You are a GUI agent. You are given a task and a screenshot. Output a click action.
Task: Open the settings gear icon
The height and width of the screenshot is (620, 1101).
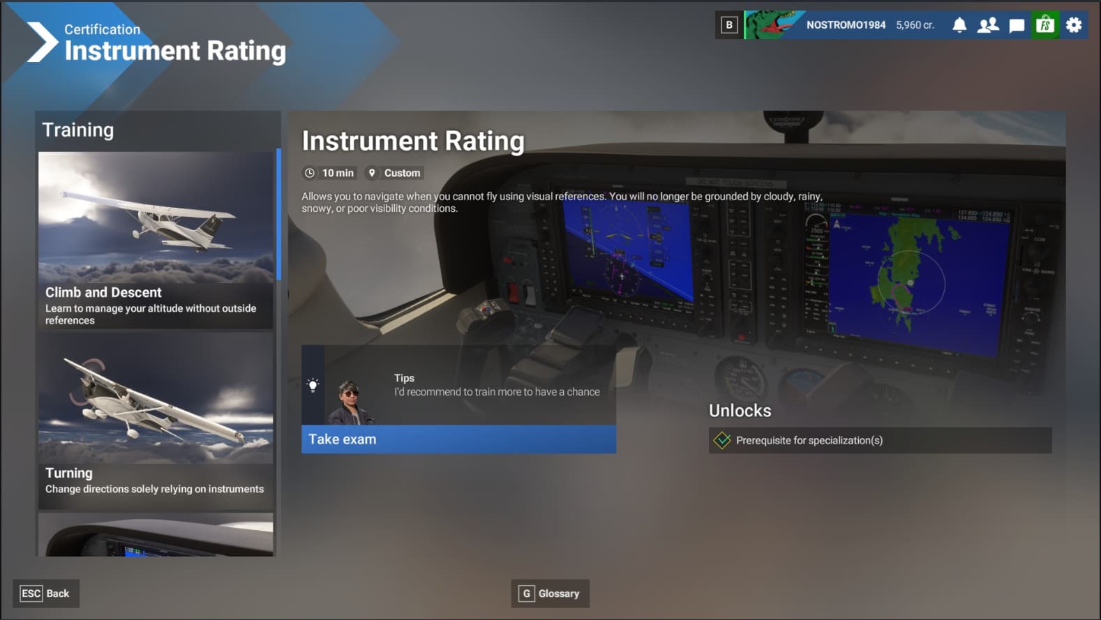coord(1074,25)
